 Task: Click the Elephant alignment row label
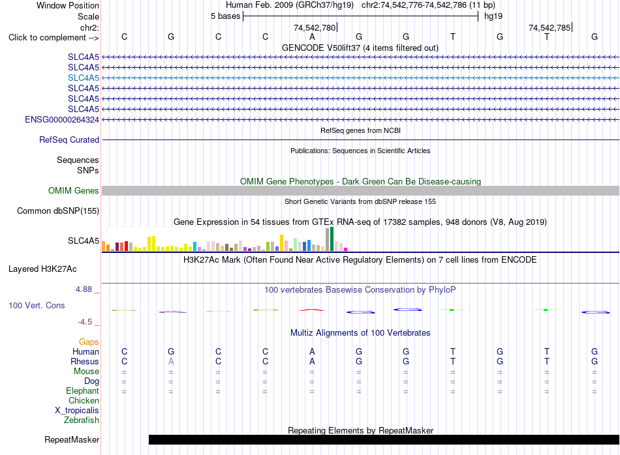pyautogui.click(x=82, y=391)
